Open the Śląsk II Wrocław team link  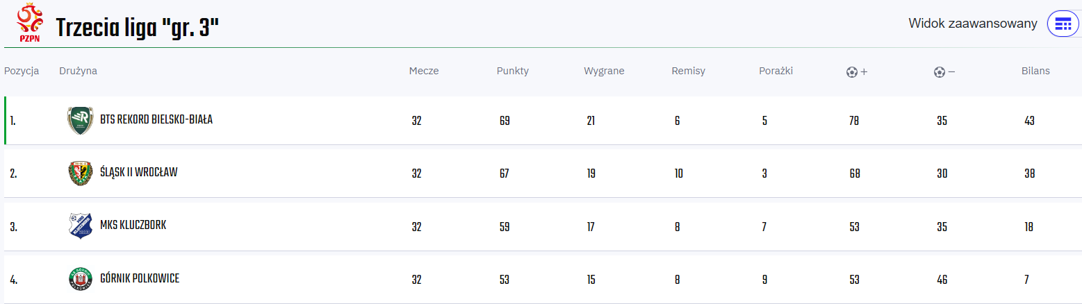click(139, 172)
